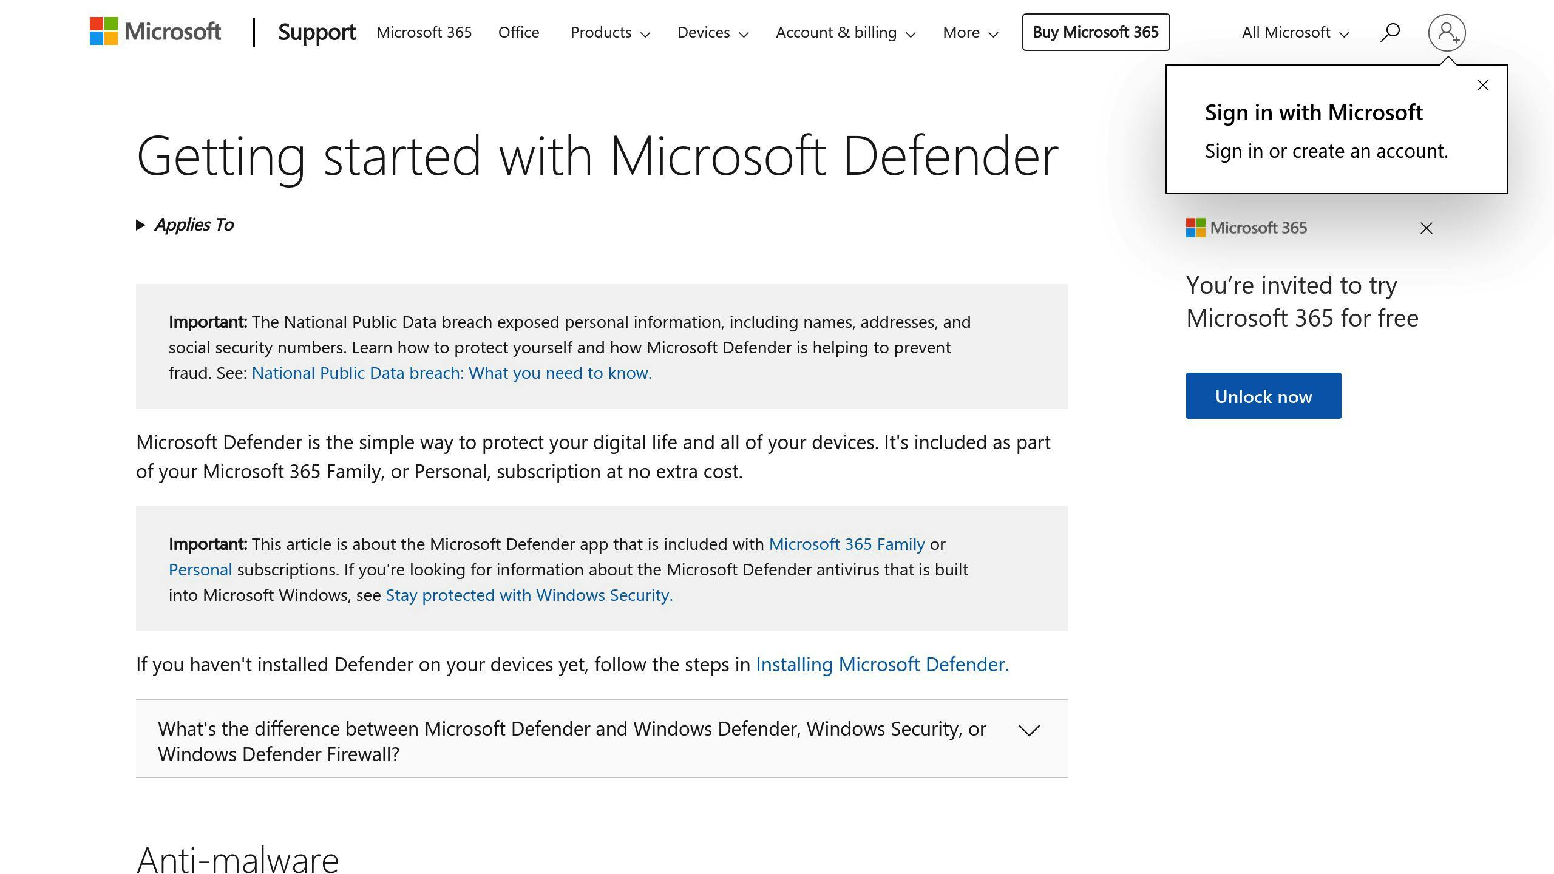This screenshot has width=1554, height=874.
Task: Open the All Microsoft dropdown
Action: point(1294,32)
